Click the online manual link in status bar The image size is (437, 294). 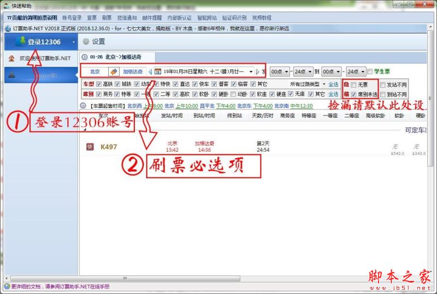coord(60,286)
